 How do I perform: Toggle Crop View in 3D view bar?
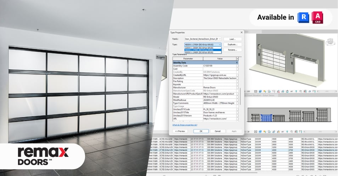click(x=278, y=91)
